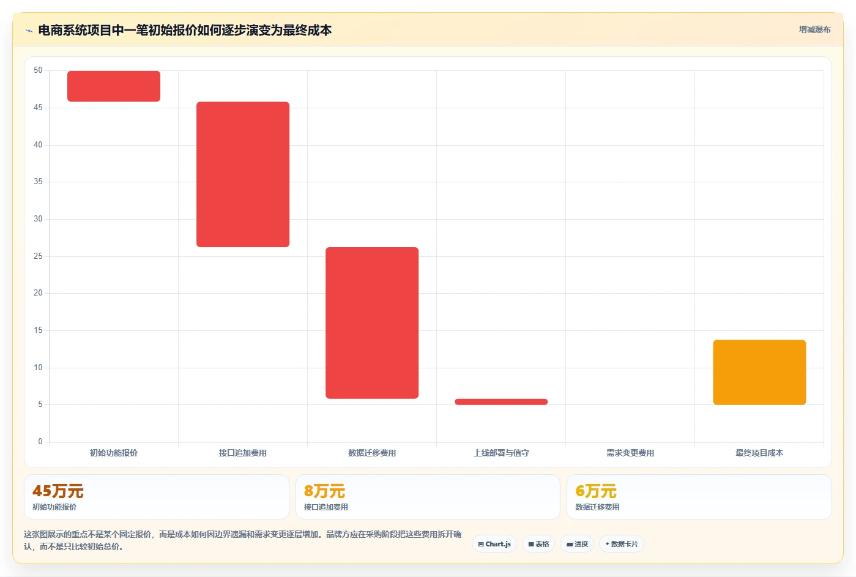The height and width of the screenshot is (577, 856).
Task: Select the 表格 tag pill
Action: [x=538, y=544]
